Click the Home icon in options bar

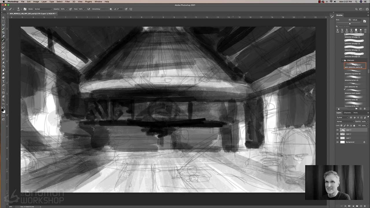[4, 9]
